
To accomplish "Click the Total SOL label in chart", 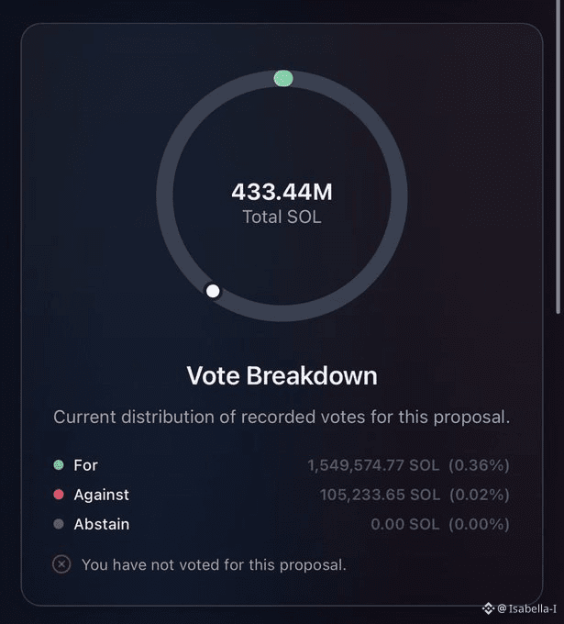I will (x=282, y=217).
